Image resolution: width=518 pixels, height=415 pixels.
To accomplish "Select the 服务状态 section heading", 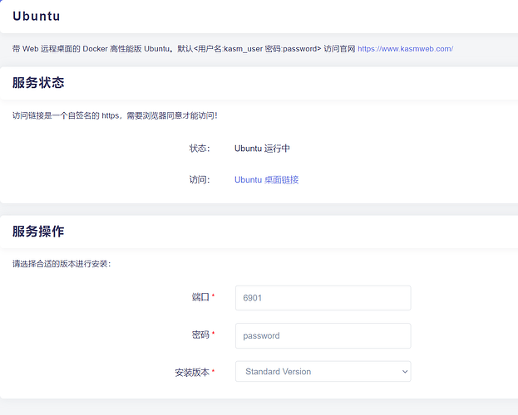I will pyautogui.click(x=38, y=83).
